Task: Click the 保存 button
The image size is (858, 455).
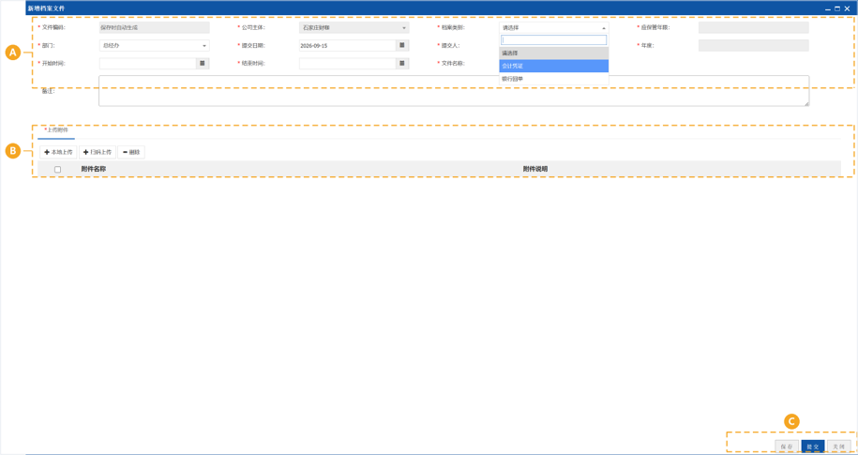Action: tap(787, 447)
